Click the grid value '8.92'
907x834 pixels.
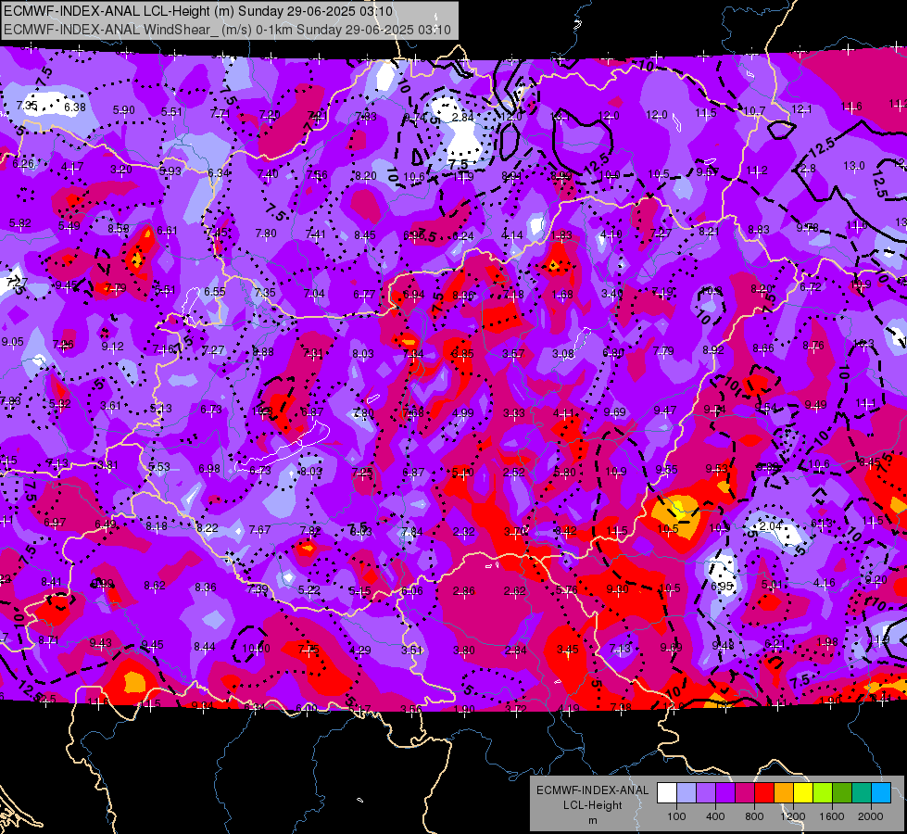(x=713, y=349)
